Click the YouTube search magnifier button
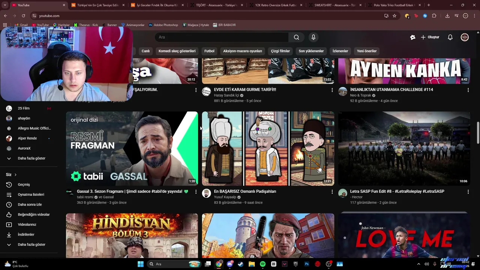 tap(296, 37)
